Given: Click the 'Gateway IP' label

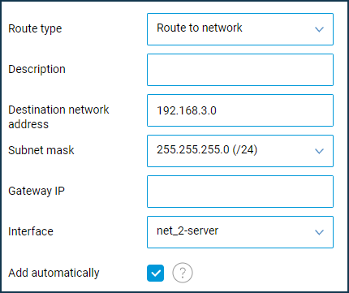Looking at the screenshot, I should 37,192.
